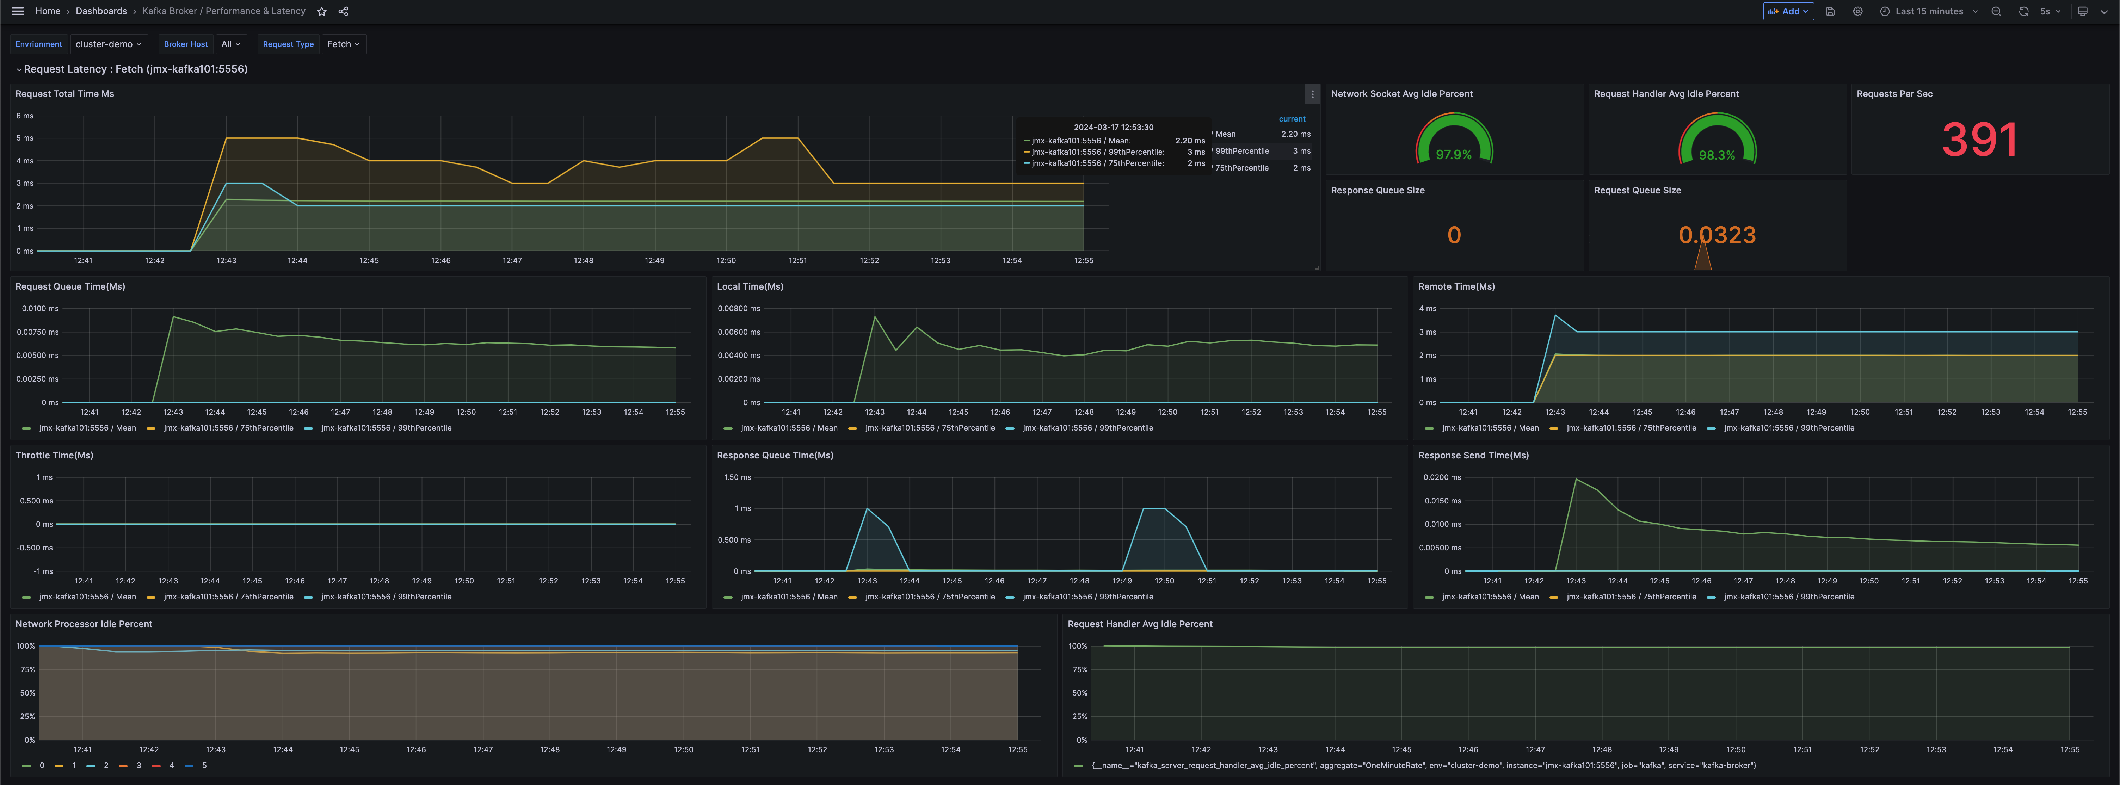This screenshot has height=785, width=2120.
Task: Open the Environment cluster-demo dropdown
Action: coord(108,44)
